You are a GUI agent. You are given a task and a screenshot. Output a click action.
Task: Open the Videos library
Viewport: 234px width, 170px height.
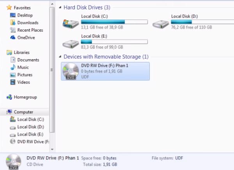click(23, 82)
